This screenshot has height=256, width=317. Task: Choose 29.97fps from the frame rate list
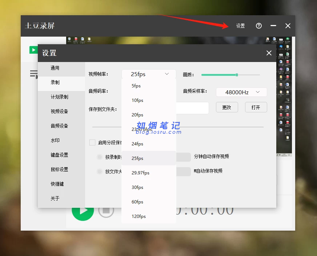[x=149, y=173]
